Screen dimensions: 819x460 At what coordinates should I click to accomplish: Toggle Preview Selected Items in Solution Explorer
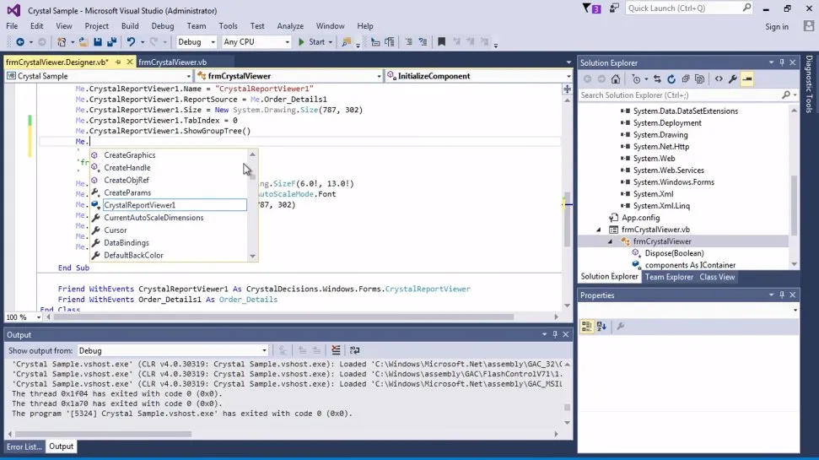coord(747,79)
